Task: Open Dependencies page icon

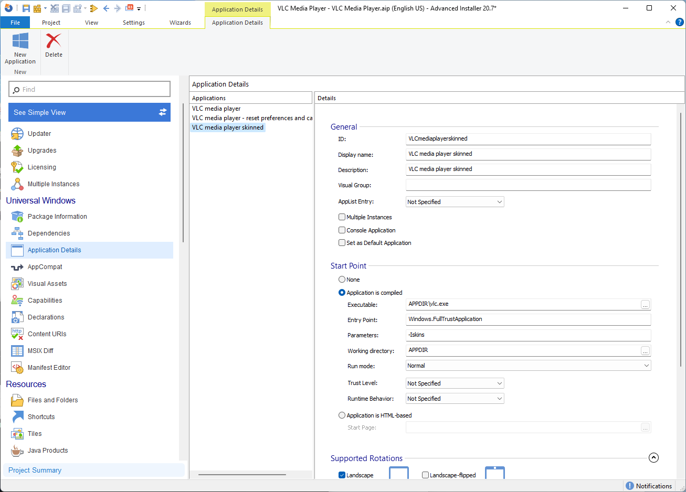Action: tap(17, 233)
